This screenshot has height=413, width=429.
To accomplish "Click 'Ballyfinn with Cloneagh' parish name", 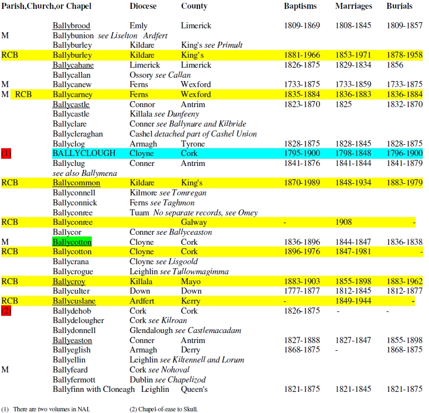I will tap(93, 389).
